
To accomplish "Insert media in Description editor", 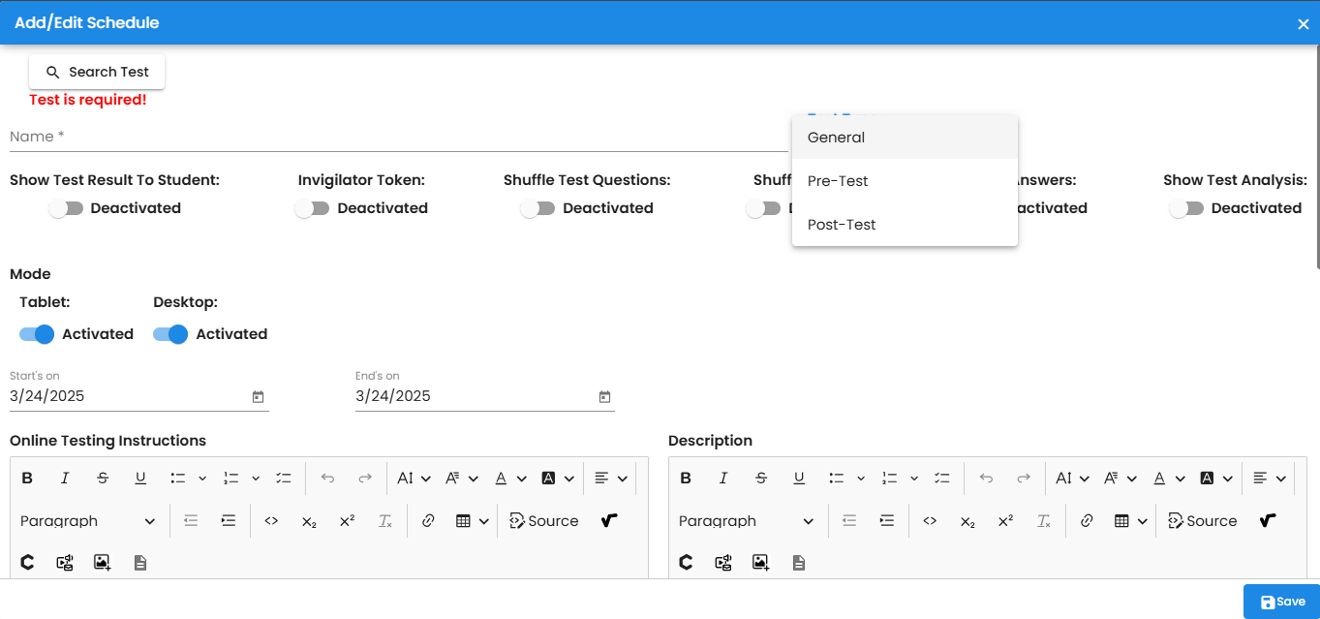I will [723, 563].
